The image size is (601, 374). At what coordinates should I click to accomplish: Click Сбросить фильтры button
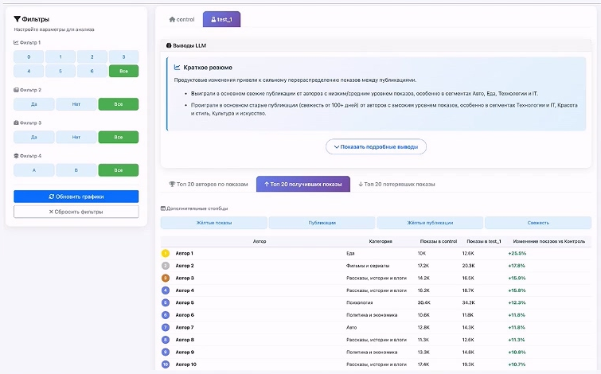click(x=76, y=212)
